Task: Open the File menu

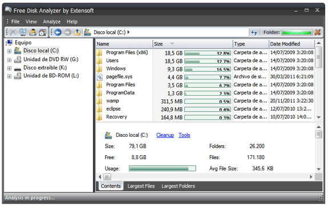Action: pyautogui.click(x=15, y=22)
